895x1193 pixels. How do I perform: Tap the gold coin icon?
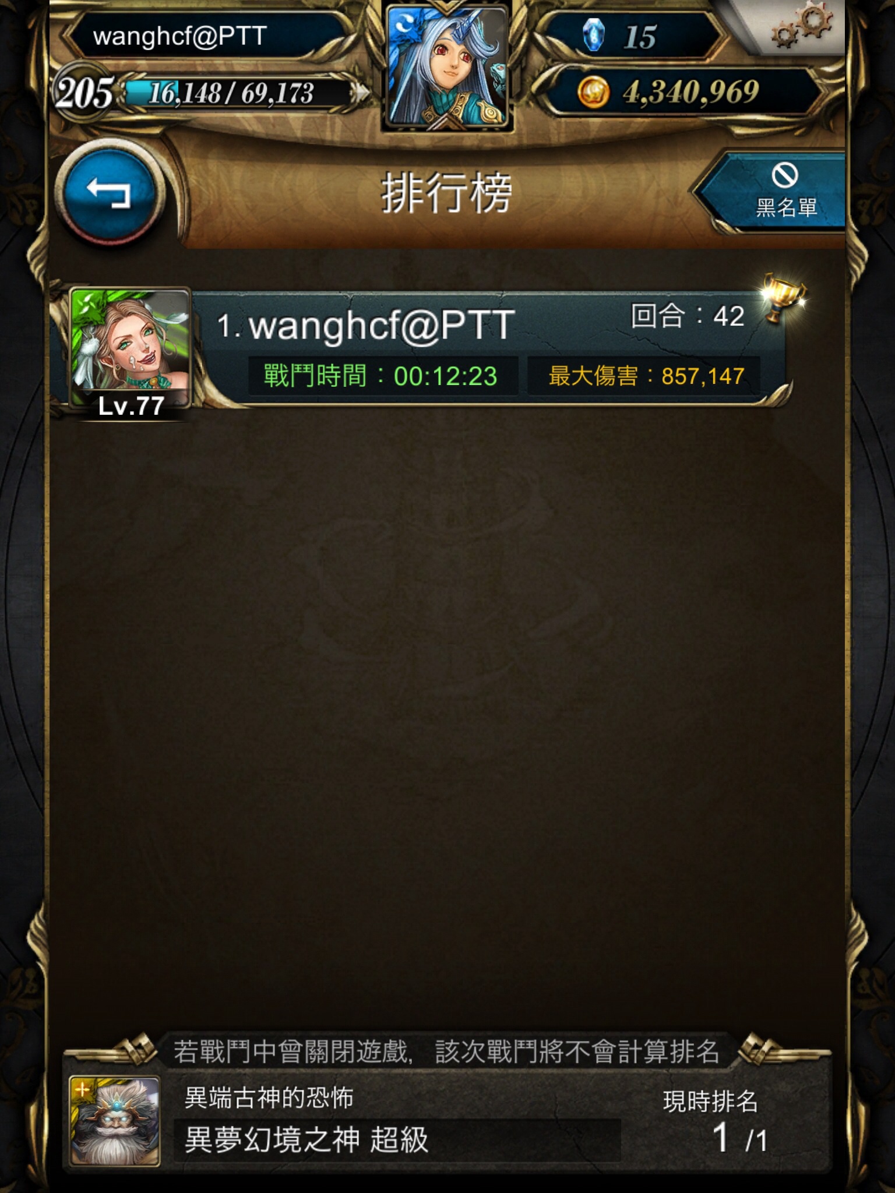pyautogui.click(x=593, y=93)
